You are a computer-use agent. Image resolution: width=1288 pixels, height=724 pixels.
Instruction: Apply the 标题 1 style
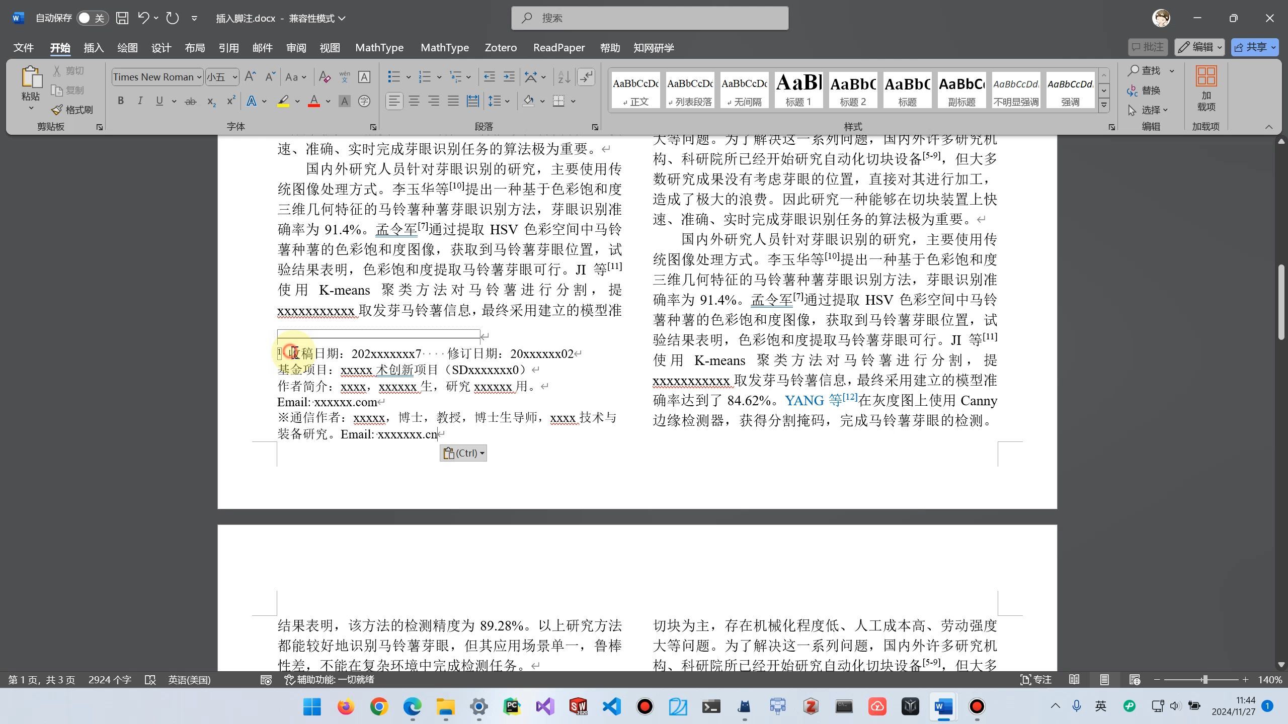point(799,89)
